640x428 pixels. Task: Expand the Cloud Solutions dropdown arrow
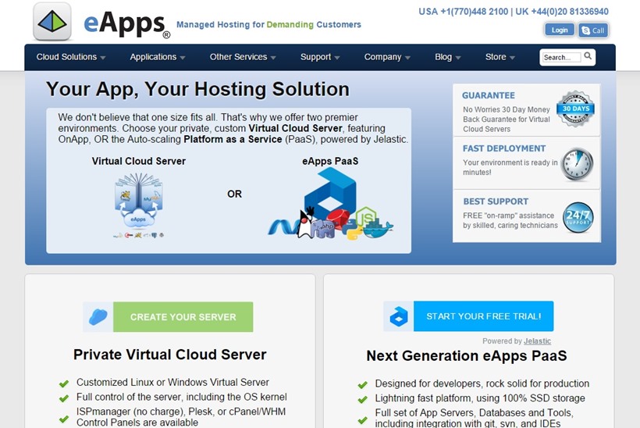tap(103, 58)
